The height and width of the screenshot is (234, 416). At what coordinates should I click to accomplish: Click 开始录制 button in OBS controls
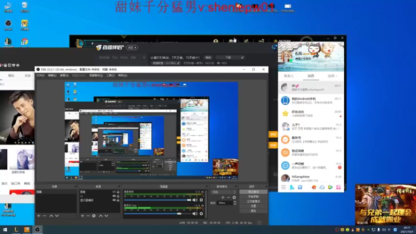[253, 197]
